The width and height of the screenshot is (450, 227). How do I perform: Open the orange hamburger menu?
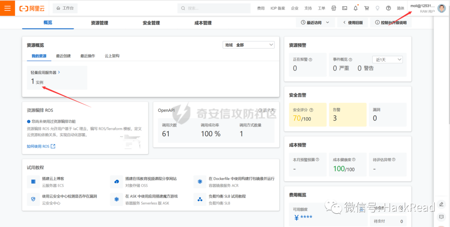coord(7,8)
